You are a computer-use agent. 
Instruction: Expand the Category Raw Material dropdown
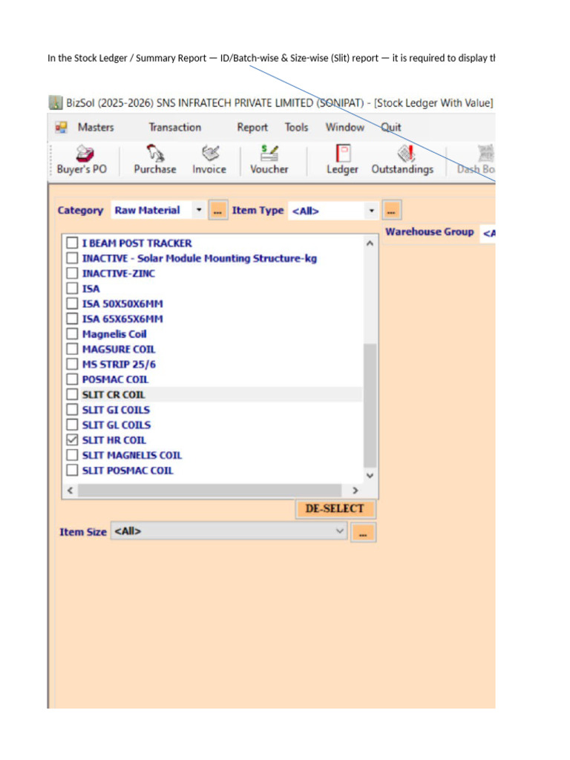click(x=199, y=210)
